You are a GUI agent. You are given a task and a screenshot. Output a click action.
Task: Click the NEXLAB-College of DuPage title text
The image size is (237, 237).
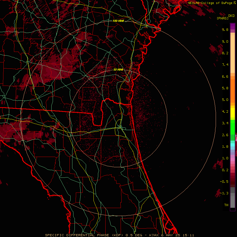211,3
